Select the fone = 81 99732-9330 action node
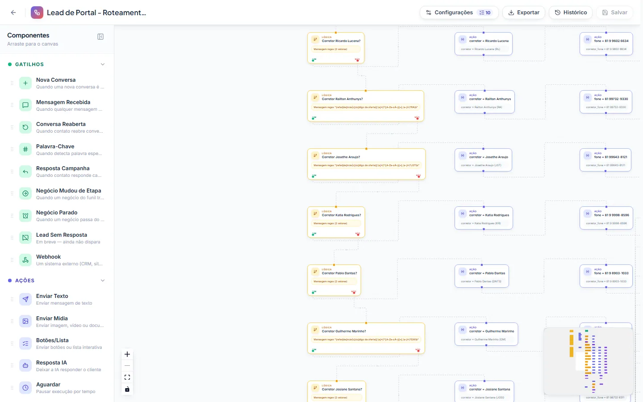 (606, 102)
